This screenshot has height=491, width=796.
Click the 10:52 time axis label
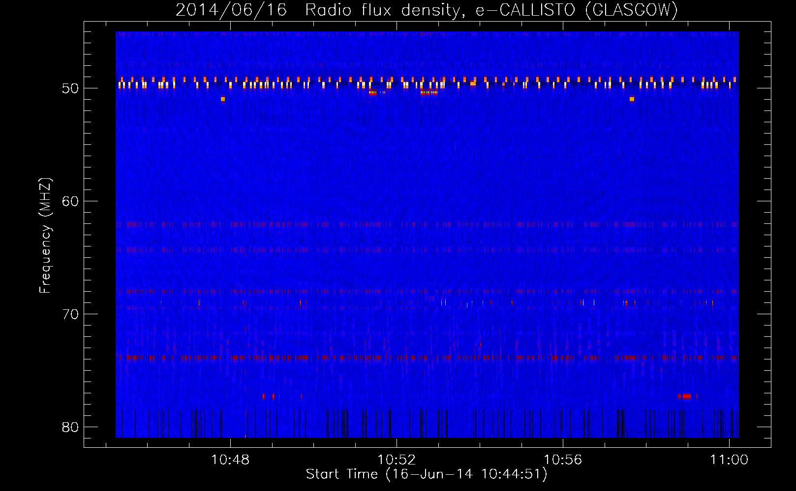point(397,460)
